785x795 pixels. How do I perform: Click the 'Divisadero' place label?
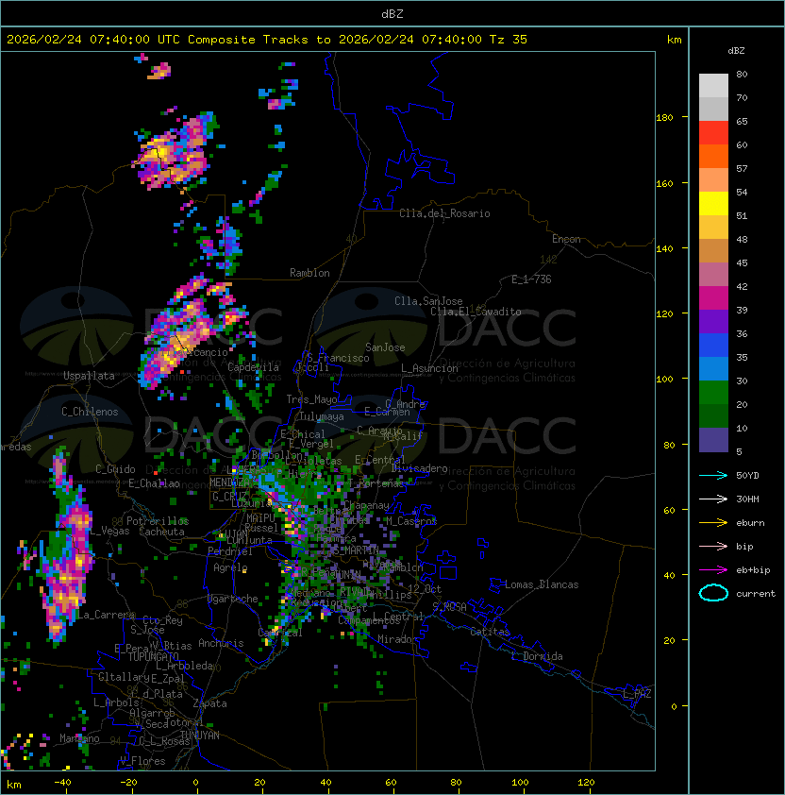pyautogui.click(x=419, y=468)
